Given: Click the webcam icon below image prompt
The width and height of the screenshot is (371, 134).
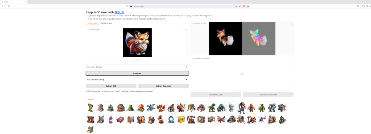Looking at the screenshot, I should (137, 59).
